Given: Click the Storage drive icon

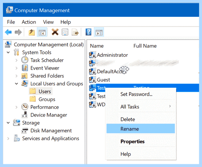Looking at the screenshot, I should click(16, 123).
